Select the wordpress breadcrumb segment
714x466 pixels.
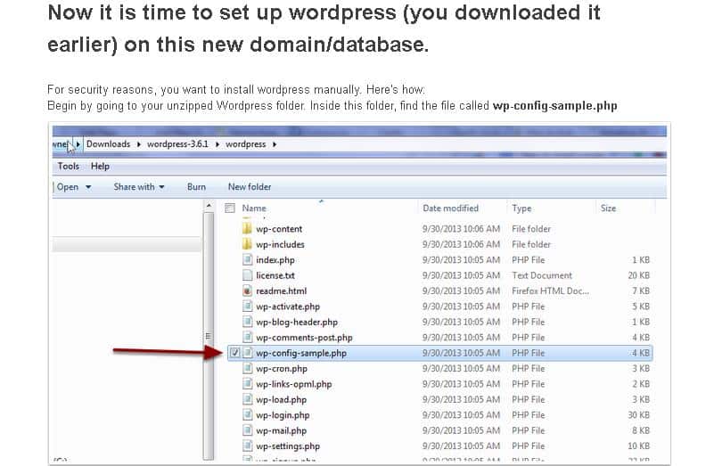point(246,143)
